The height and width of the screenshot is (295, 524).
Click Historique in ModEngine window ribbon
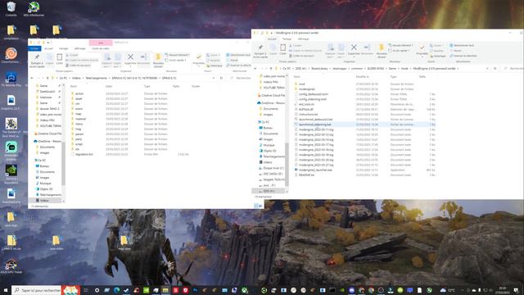coord(438,57)
